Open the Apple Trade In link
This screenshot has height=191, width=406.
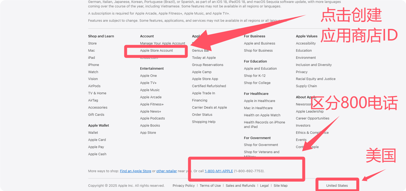point(204,93)
